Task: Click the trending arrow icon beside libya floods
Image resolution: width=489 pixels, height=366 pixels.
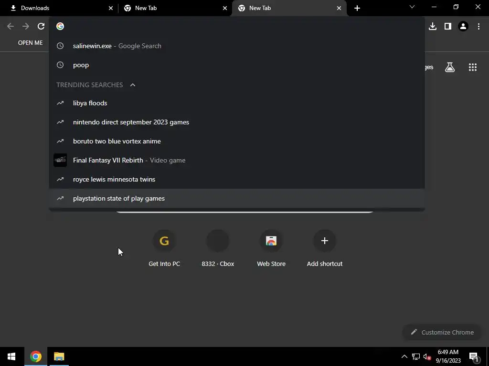Action: (x=60, y=103)
